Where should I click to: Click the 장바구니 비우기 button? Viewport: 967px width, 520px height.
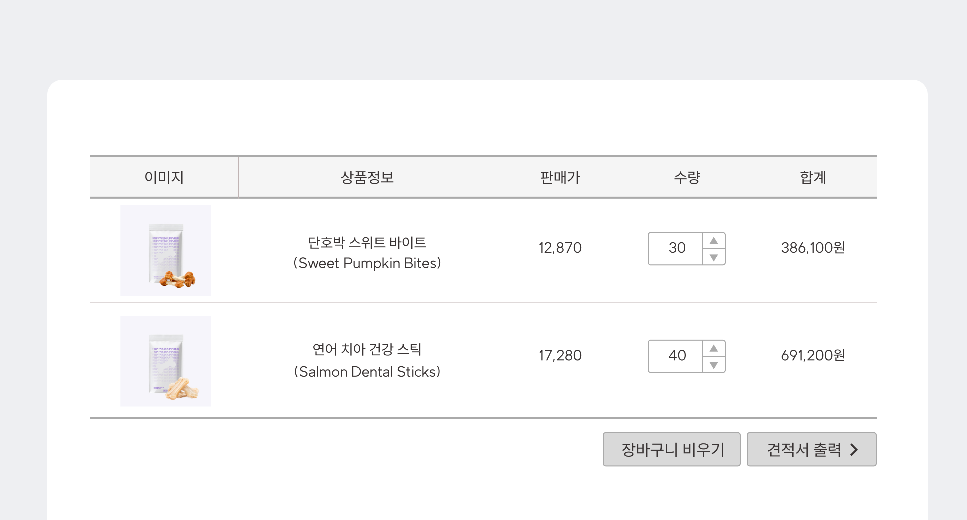tap(672, 449)
